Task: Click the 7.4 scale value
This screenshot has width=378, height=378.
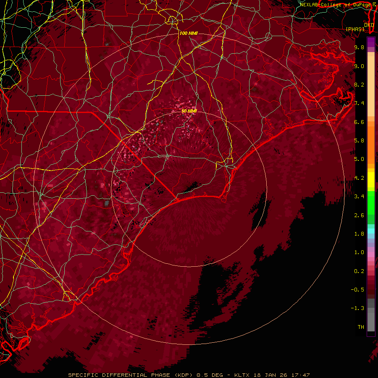Action: [359, 103]
